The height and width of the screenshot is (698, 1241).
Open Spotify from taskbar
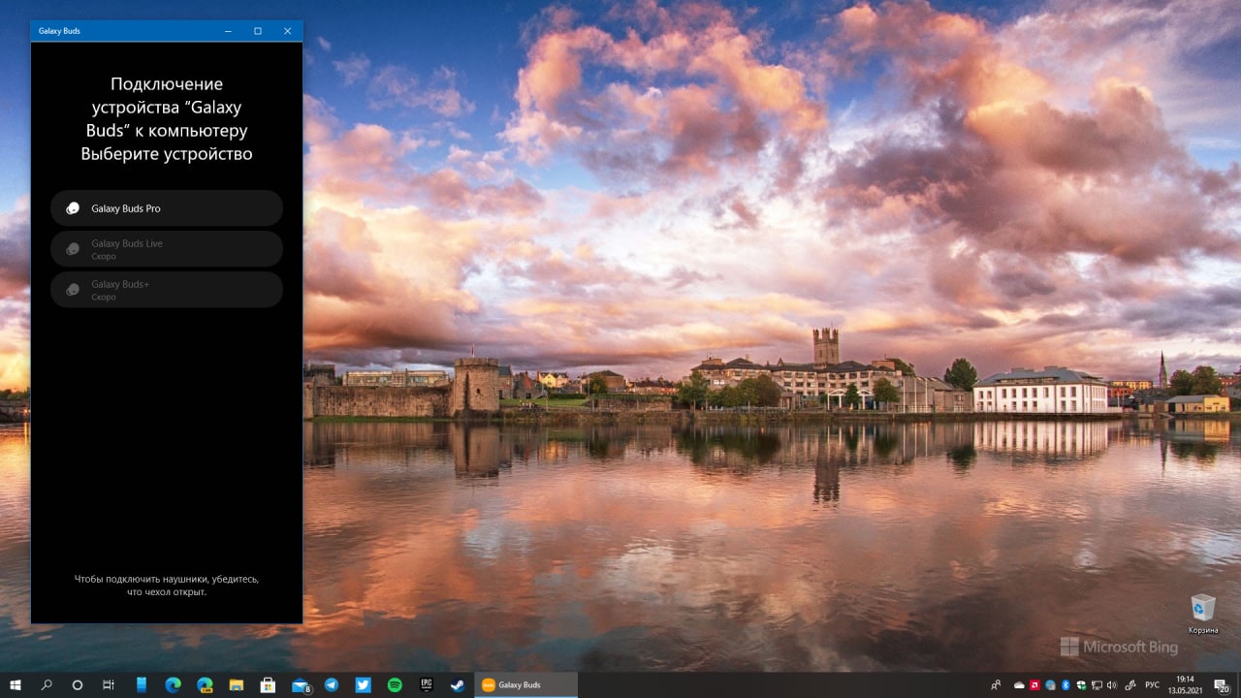click(395, 684)
